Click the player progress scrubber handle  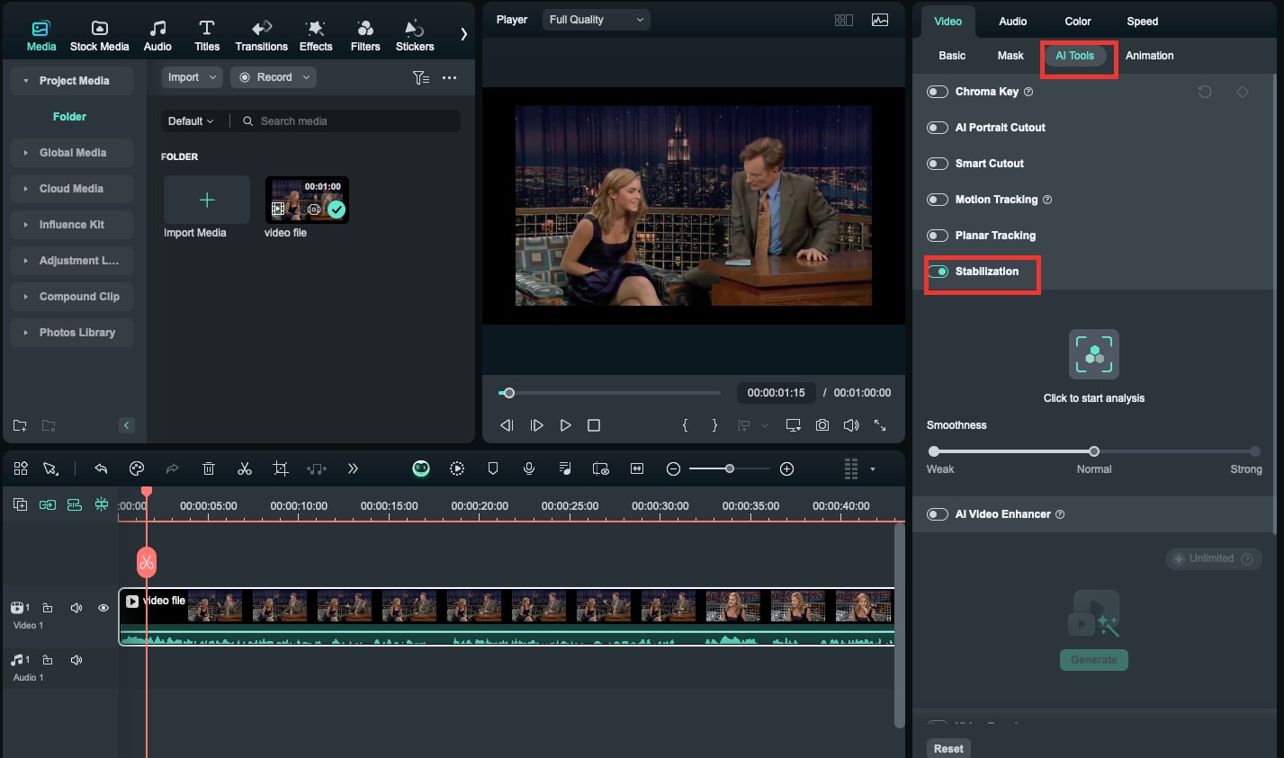pos(508,393)
